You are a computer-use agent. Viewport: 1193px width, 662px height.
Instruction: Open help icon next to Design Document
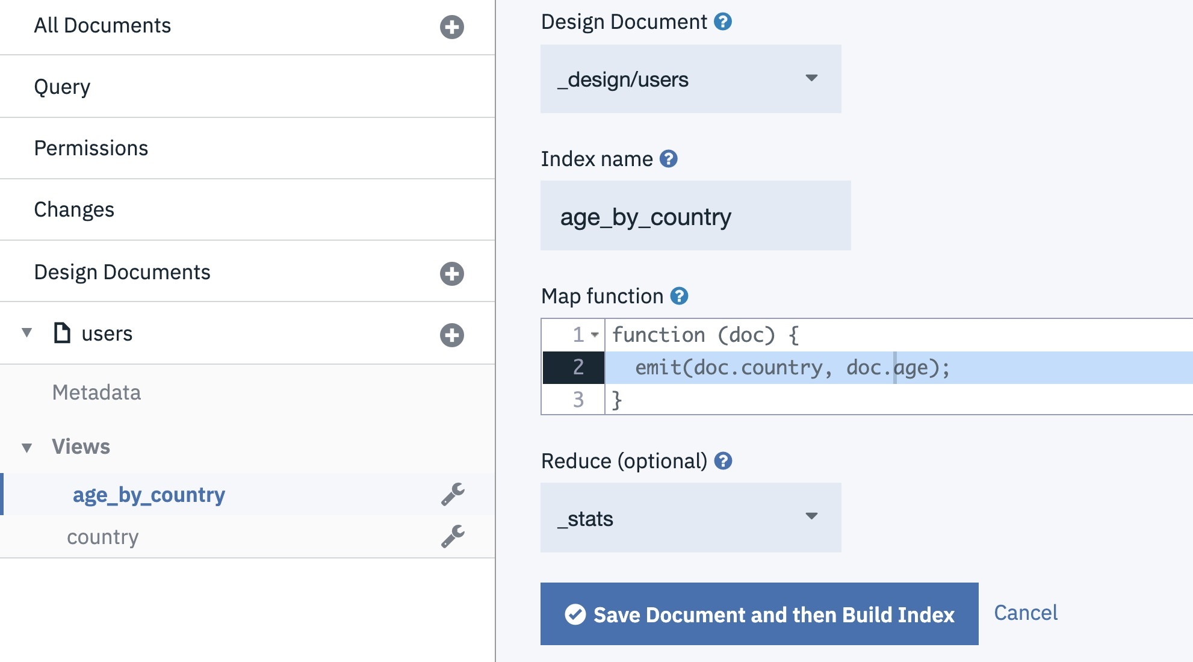[x=722, y=22]
